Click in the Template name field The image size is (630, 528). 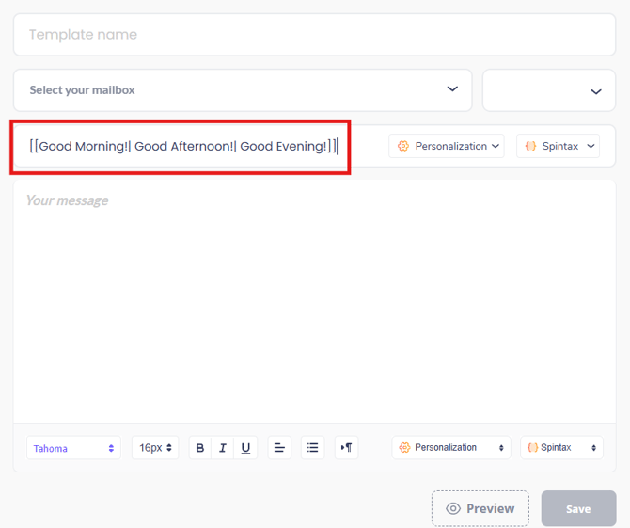click(x=314, y=35)
